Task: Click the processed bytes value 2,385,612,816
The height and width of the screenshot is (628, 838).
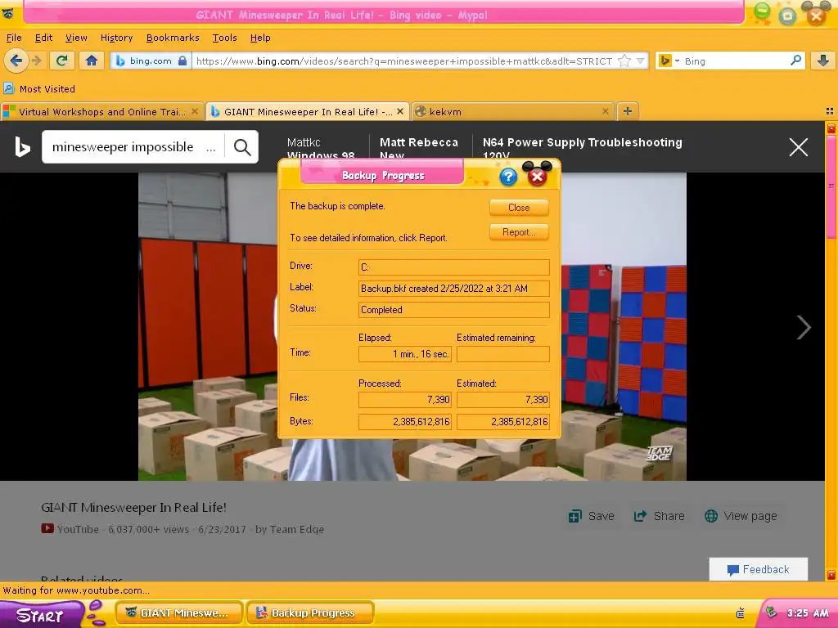Action: pyautogui.click(x=405, y=421)
